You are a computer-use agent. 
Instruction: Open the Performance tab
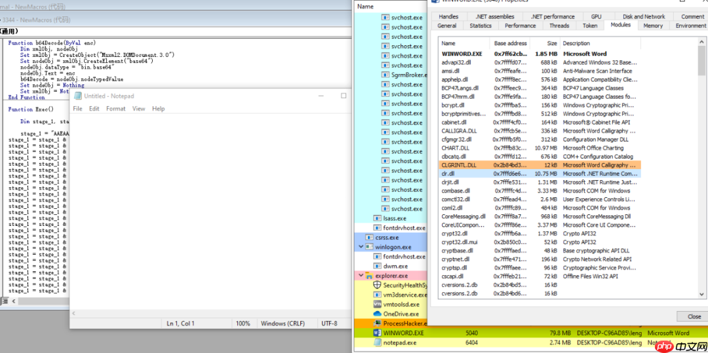520,26
